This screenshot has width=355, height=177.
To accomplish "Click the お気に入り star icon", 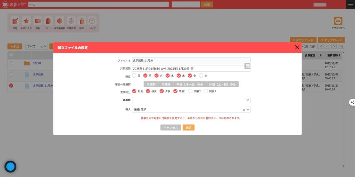I will [x=26, y=21].
